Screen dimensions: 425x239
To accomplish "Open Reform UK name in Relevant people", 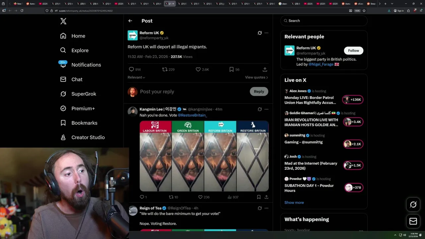I will tap(306, 48).
